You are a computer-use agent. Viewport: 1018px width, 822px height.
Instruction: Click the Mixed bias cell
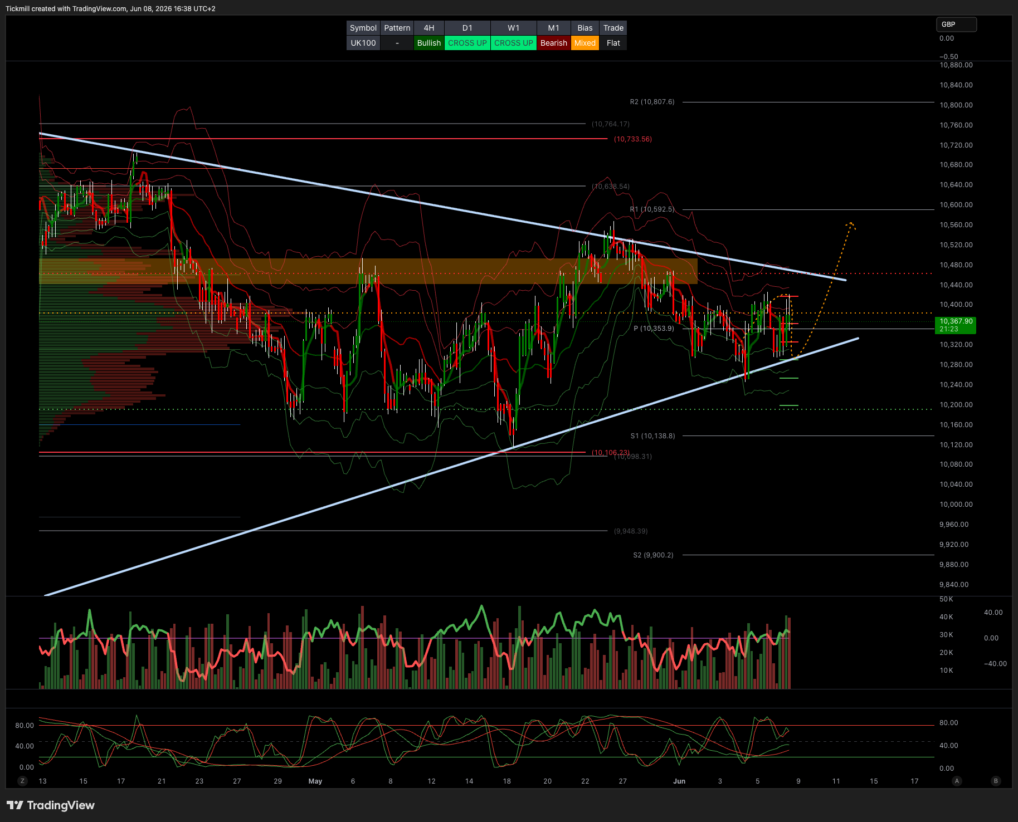(585, 43)
